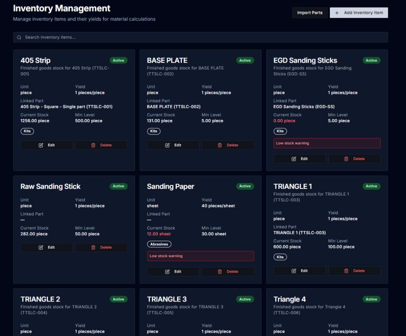
Task: Click the plus icon on Add Inventory Item
Action: [337, 12]
